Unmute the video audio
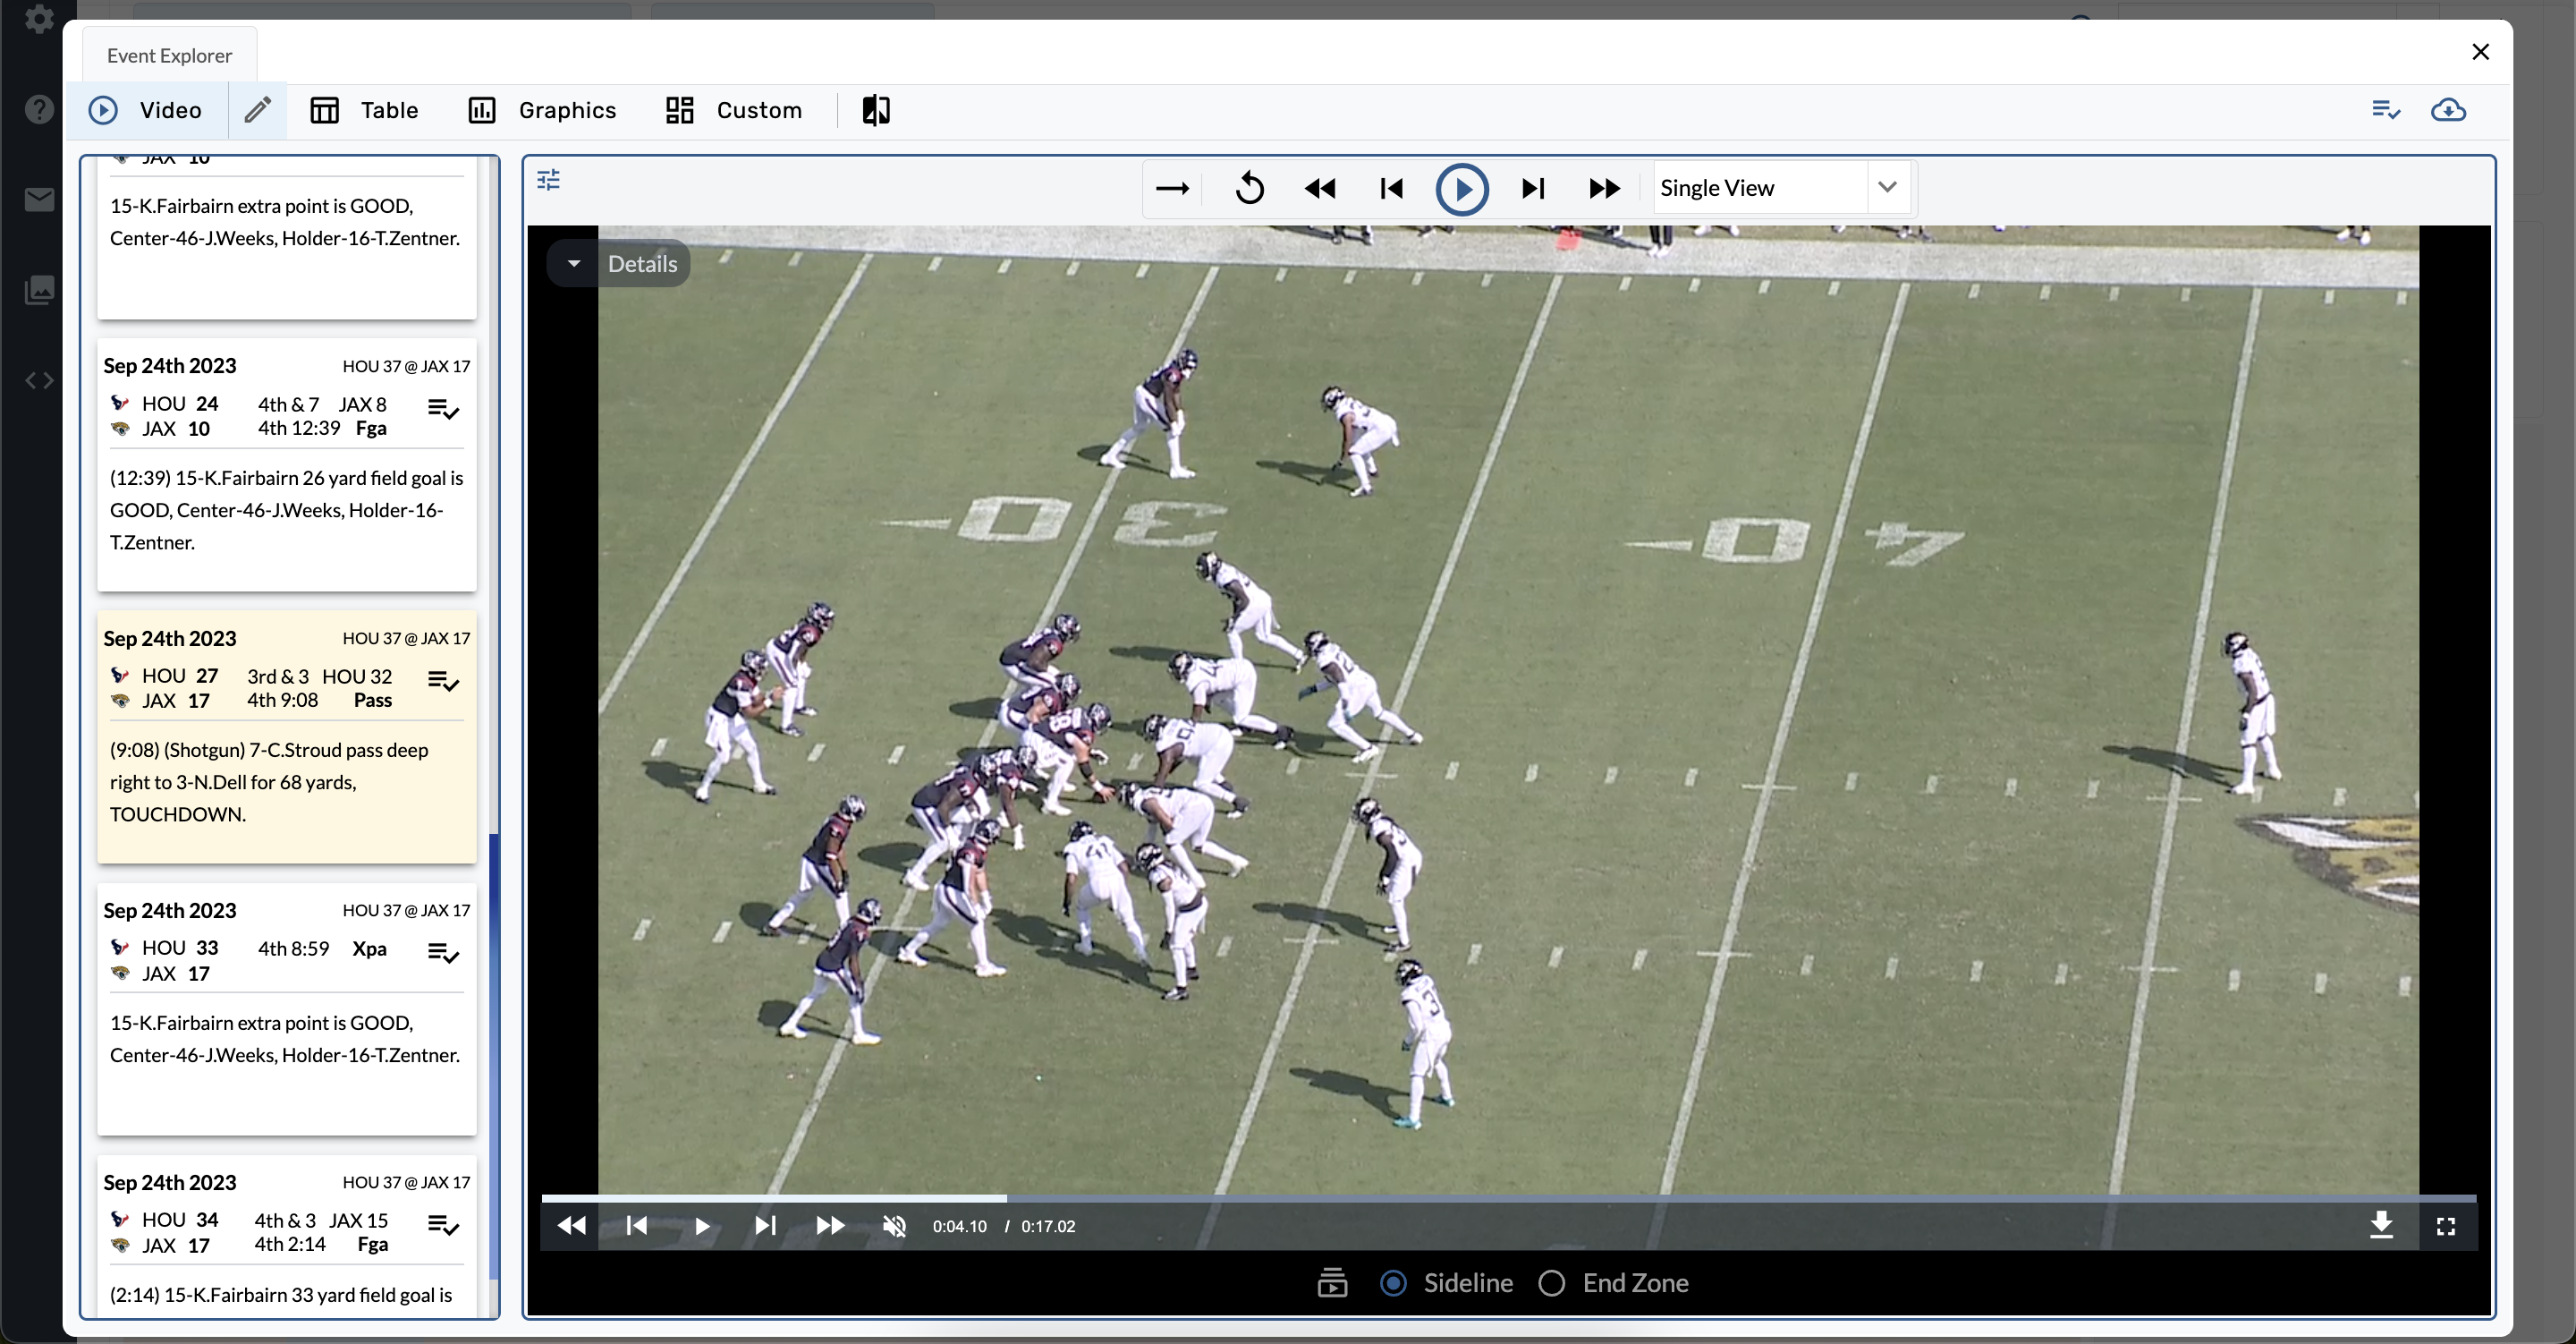The height and width of the screenshot is (1344, 2576). point(894,1226)
